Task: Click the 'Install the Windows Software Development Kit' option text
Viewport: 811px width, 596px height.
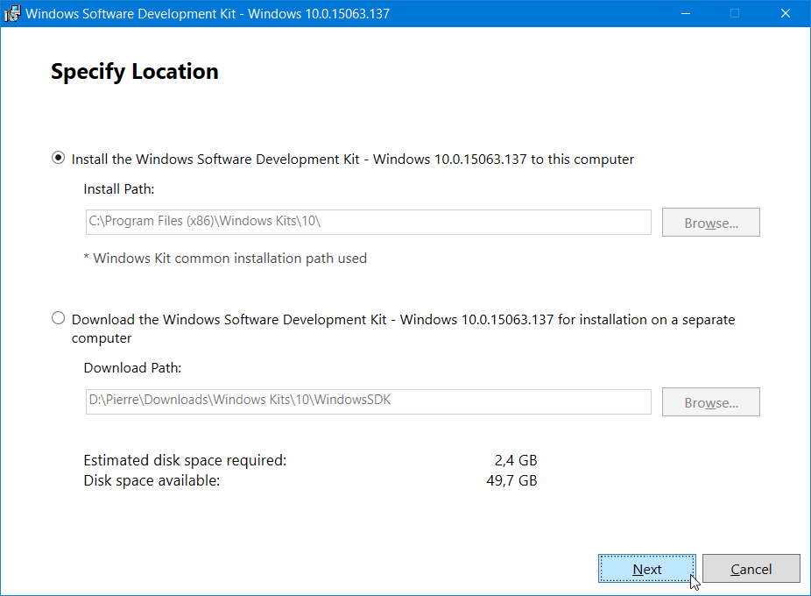Action: click(x=352, y=159)
